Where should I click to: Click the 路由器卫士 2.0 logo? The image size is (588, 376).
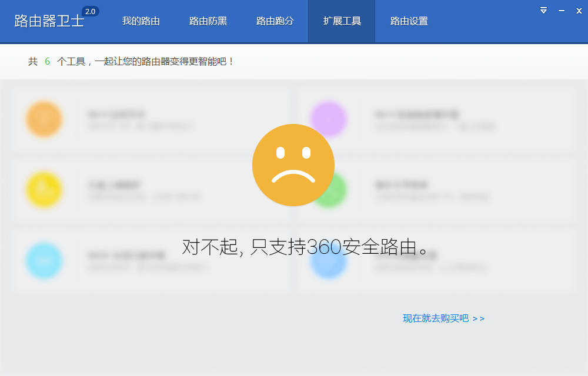click(x=56, y=18)
